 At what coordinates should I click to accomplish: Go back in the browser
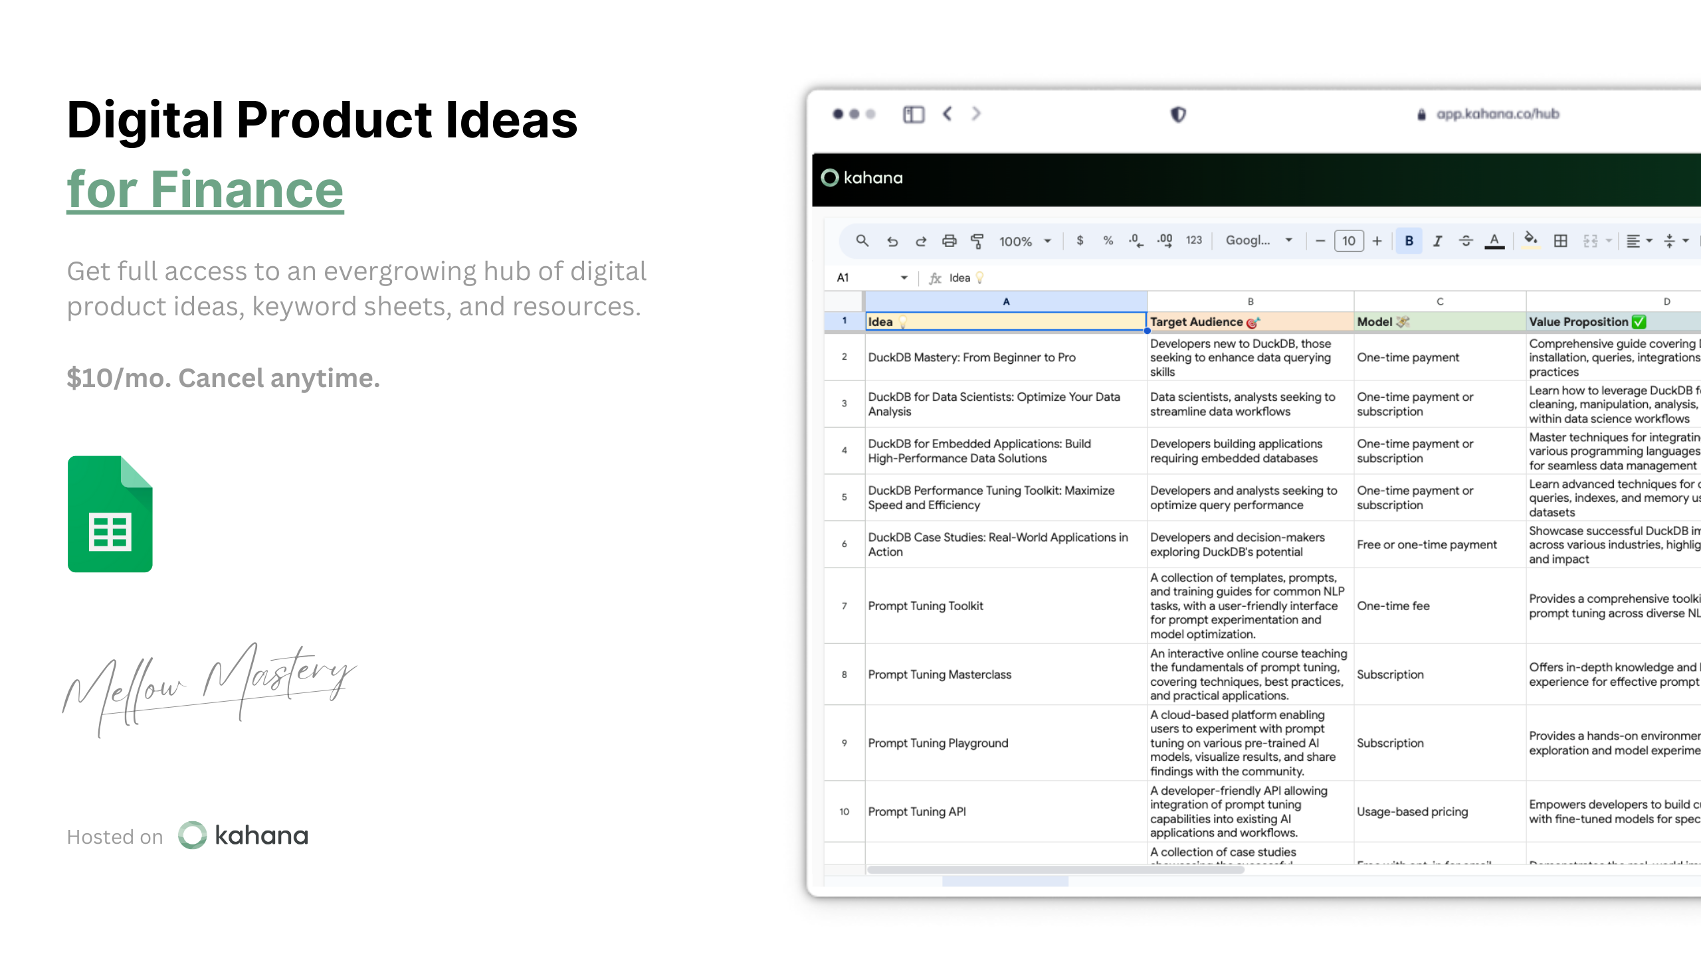[x=948, y=114]
